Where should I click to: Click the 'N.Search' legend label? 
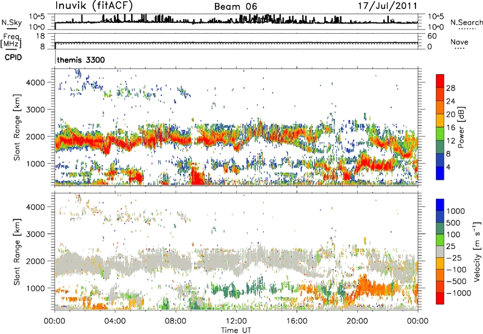pos(466,22)
